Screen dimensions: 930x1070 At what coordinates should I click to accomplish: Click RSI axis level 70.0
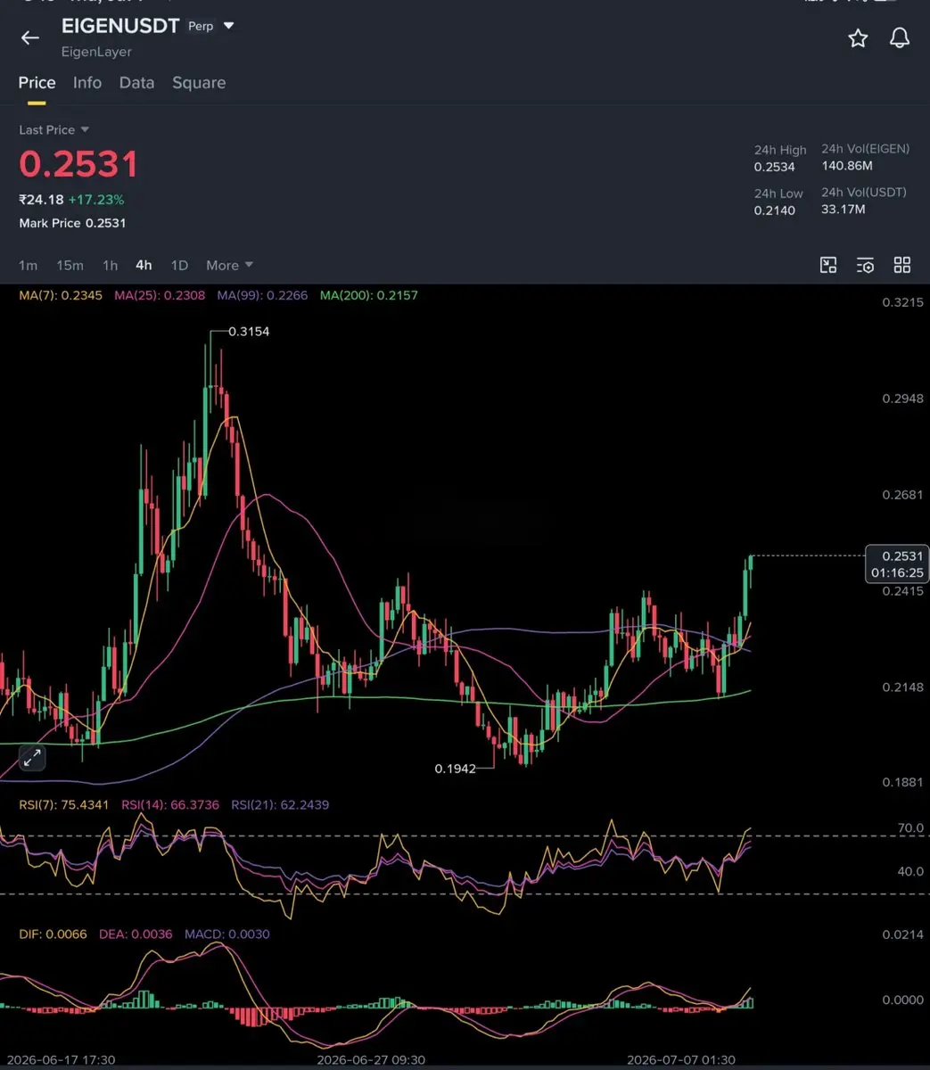910,828
